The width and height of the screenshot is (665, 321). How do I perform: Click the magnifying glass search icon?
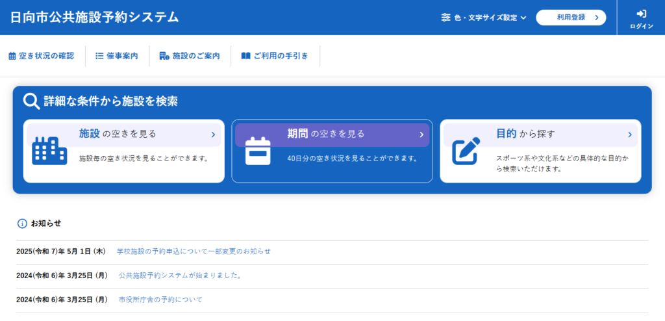click(x=31, y=101)
